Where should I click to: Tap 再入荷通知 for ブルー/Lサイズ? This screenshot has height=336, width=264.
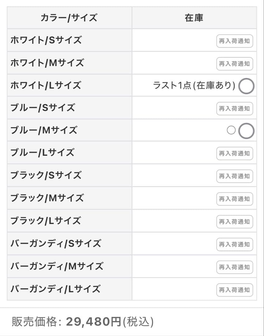point(234,153)
